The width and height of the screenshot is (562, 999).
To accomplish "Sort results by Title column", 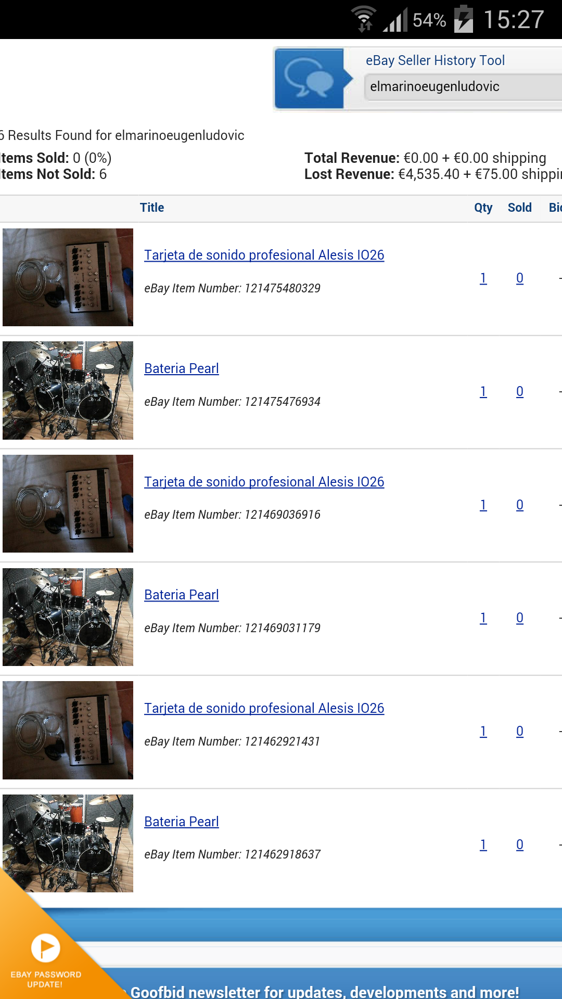I will pos(152,208).
